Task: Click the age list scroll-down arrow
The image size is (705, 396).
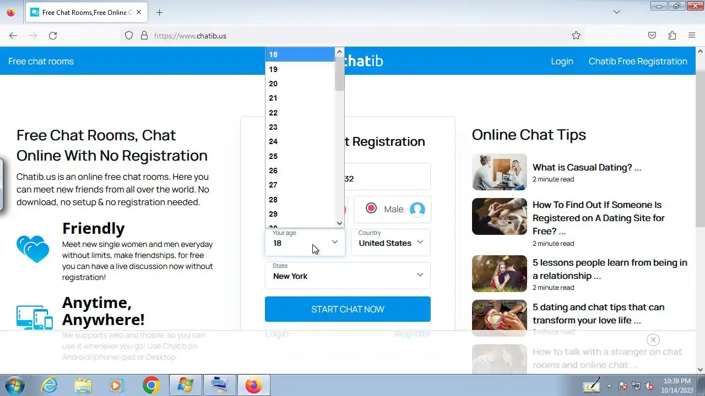Action: (x=339, y=223)
